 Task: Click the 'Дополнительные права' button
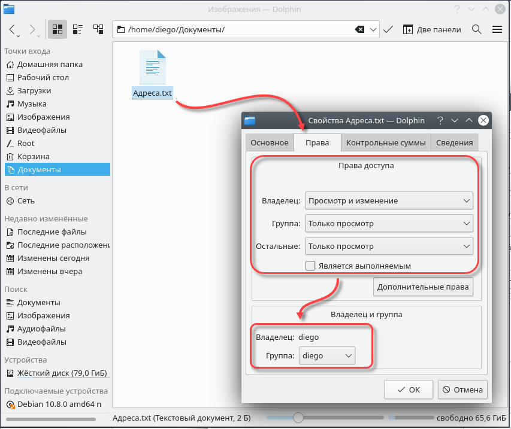[x=423, y=287]
